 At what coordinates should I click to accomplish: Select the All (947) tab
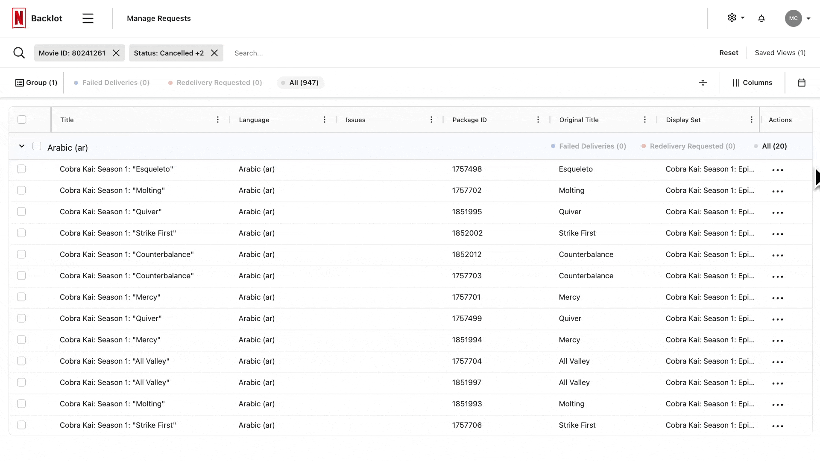point(300,82)
